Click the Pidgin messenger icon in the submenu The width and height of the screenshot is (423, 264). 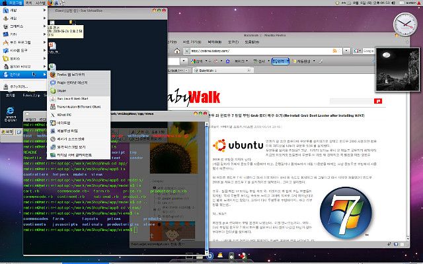53,82
